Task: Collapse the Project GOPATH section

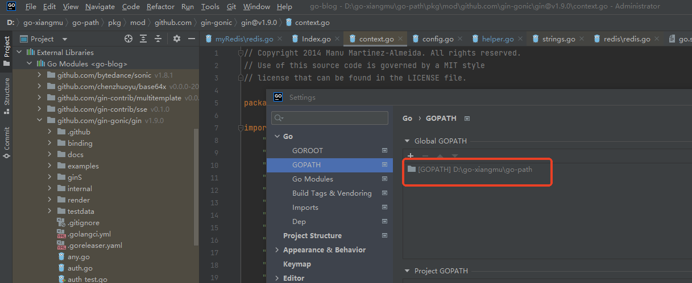Action: [x=407, y=271]
